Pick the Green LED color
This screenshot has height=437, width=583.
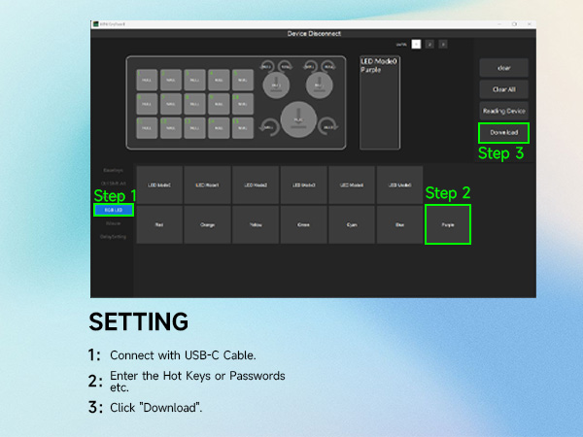(304, 225)
